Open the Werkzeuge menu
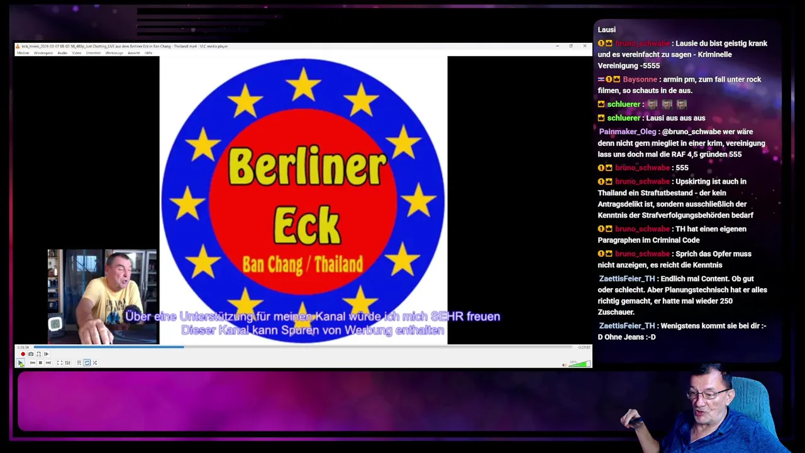The image size is (805, 453). click(x=114, y=53)
